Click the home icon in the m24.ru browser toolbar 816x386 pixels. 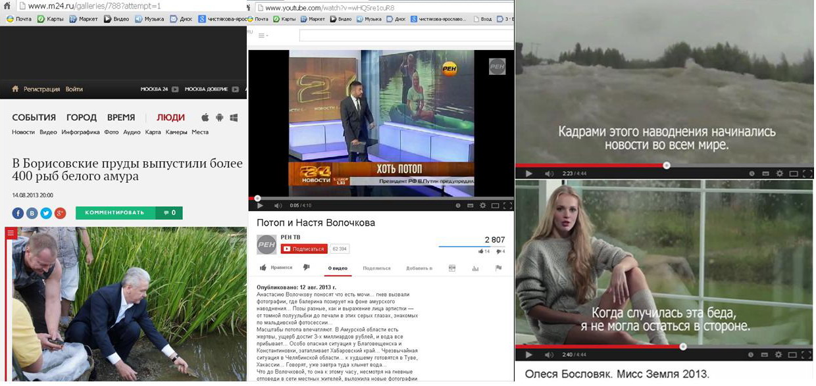coord(7,5)
